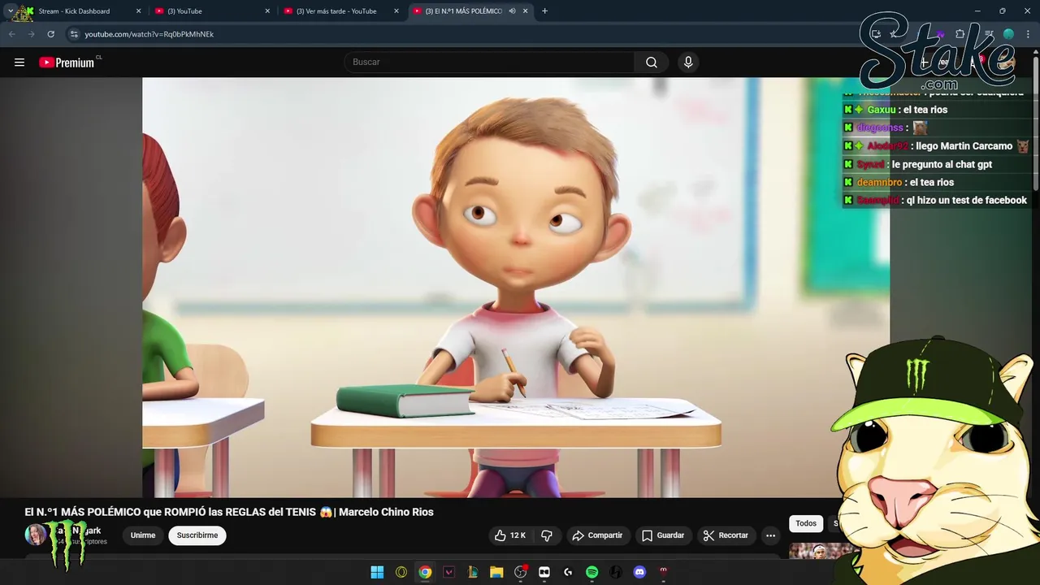Open the media controls icon in the Chrome toolbar
The height and width of the screenshot is (585, 1040).
point(989,34)
